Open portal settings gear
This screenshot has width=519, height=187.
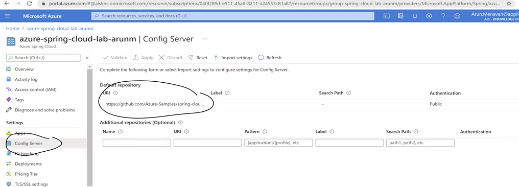pyautogui.click(x=429, y=16)
